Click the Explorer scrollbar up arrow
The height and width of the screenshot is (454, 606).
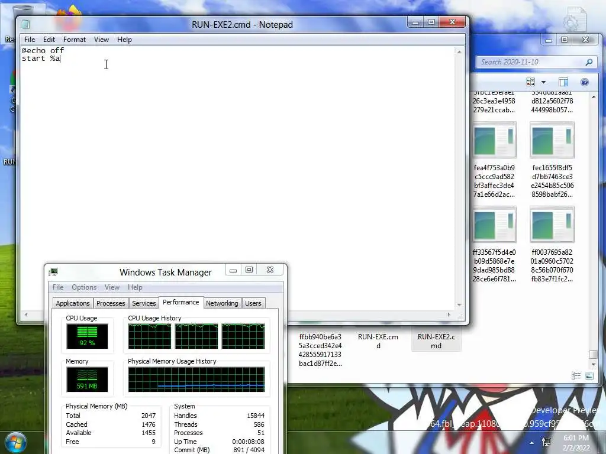pos(594,98)
